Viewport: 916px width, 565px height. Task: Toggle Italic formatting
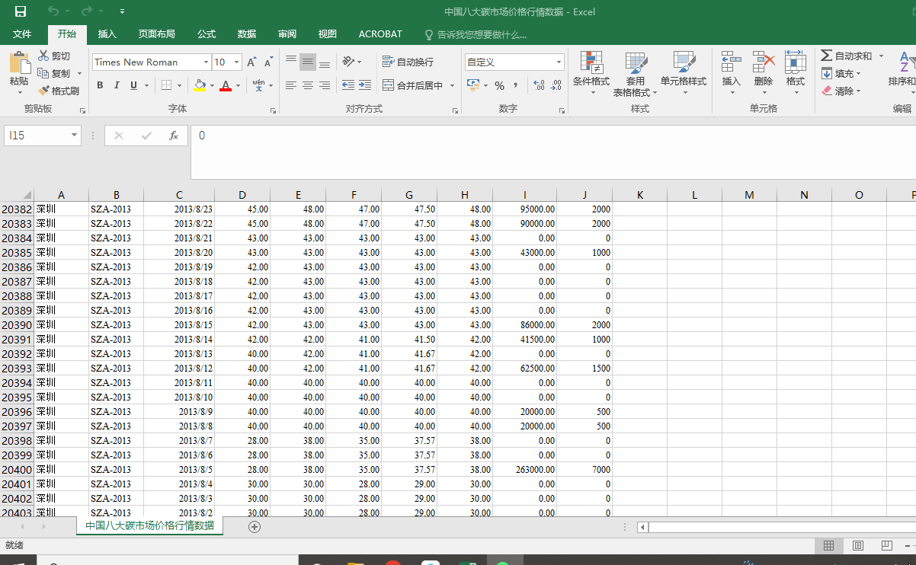(117, 85)
